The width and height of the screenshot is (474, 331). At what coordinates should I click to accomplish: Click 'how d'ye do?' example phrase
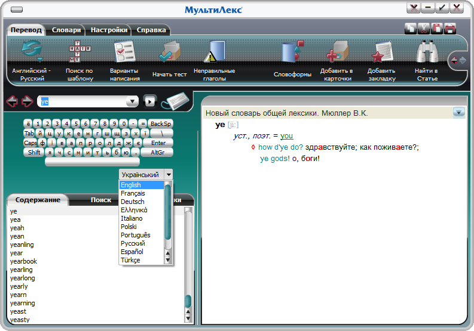click(x=280, y=147)
